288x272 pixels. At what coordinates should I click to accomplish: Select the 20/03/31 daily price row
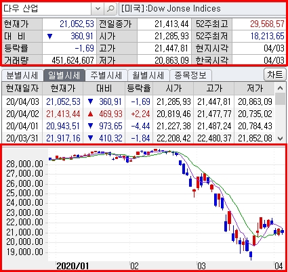click(x=138, y=138)
